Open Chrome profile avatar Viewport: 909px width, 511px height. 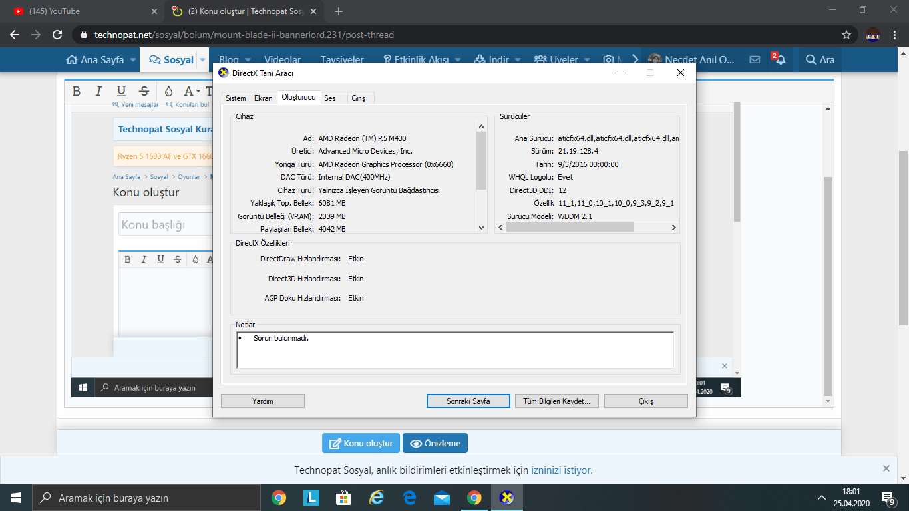(x=874, y=35)
